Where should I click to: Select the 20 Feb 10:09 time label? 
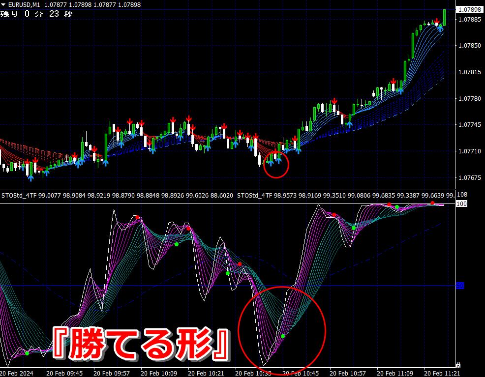pos(159,373)
